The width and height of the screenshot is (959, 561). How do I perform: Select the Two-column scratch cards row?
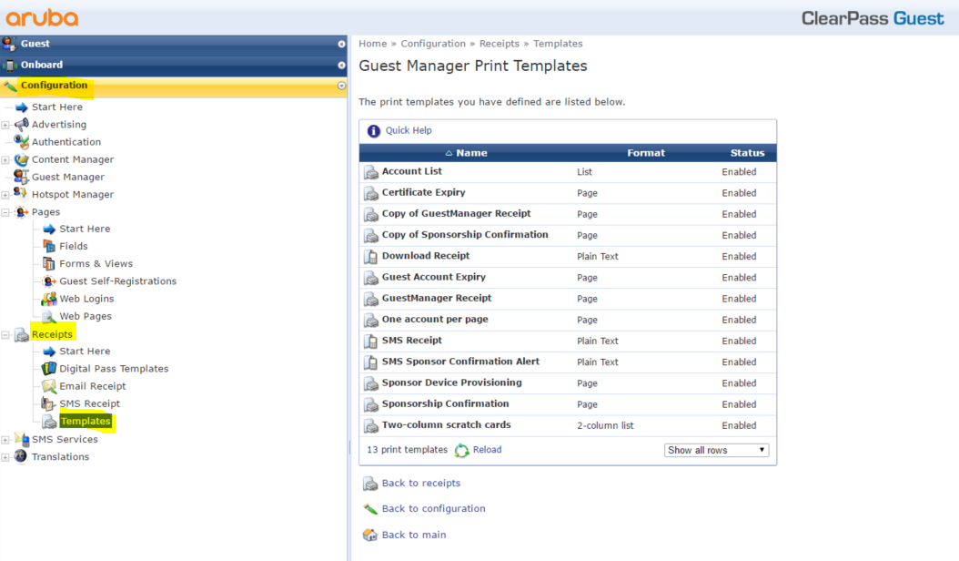click(x=568, y=425)
